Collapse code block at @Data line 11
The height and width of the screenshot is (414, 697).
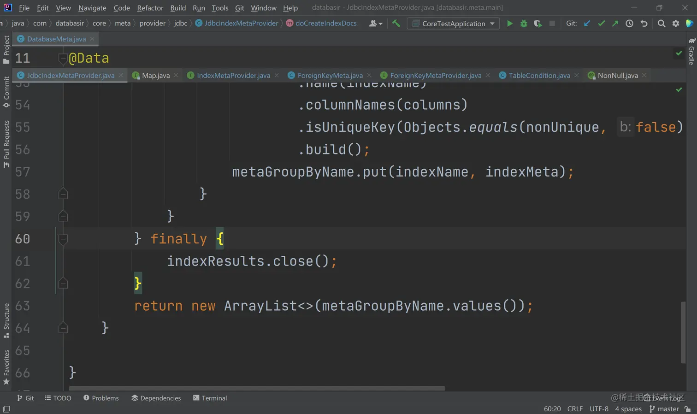click(x=63, y=58)
